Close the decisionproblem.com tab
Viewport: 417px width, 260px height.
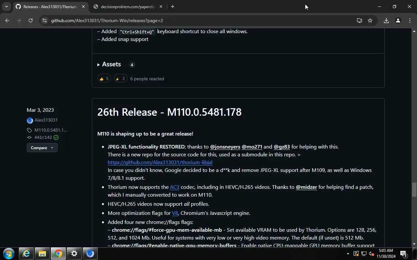(x=161, y=6)
